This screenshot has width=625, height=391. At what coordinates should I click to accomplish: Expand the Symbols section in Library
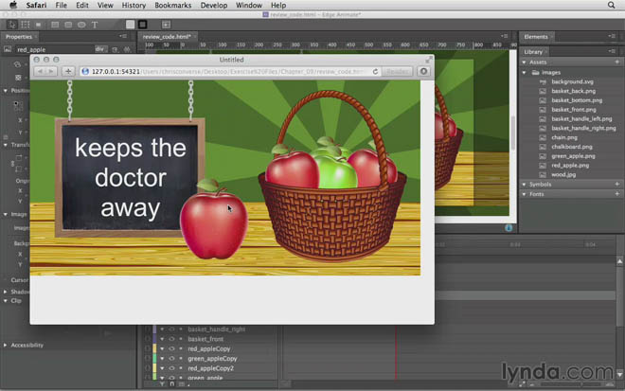coord(525,185)
